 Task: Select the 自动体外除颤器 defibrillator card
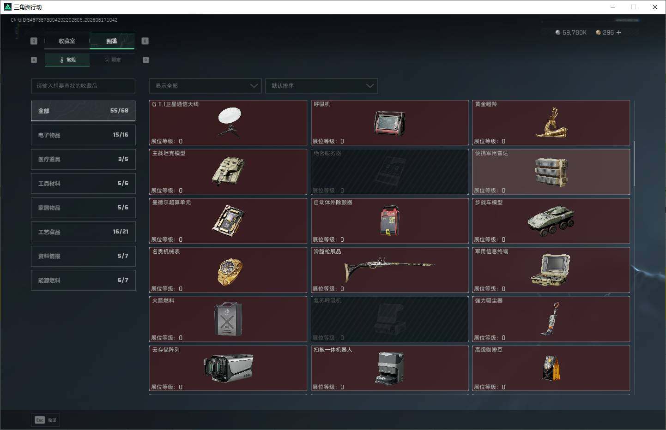(x=390, y=221)
